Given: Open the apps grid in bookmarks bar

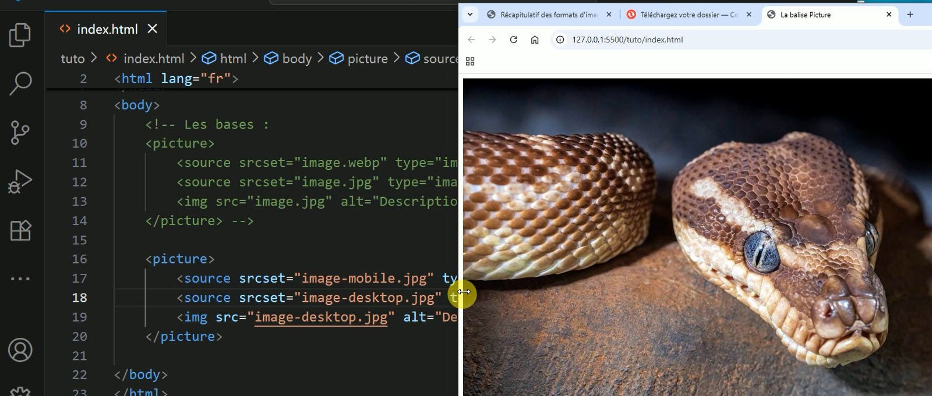Looking at the screenshot, I should pyautogui.click(x=470, y=61).
